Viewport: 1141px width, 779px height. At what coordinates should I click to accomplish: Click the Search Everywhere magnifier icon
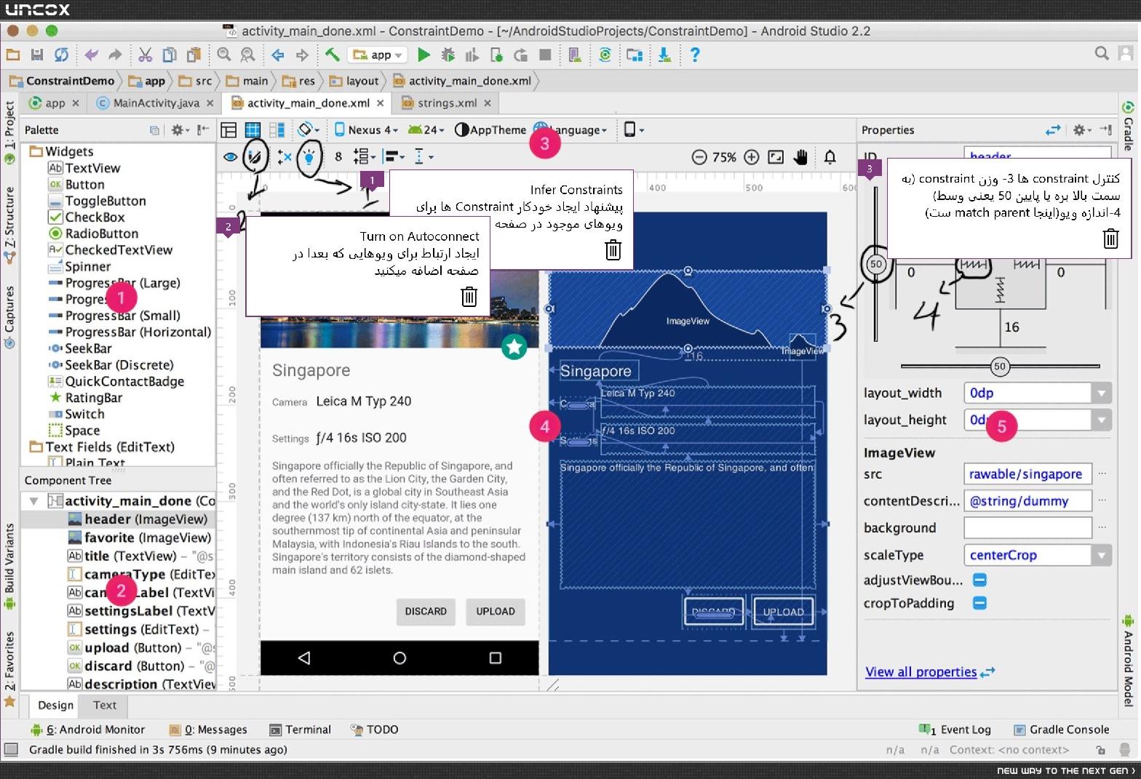(1102, 53)
